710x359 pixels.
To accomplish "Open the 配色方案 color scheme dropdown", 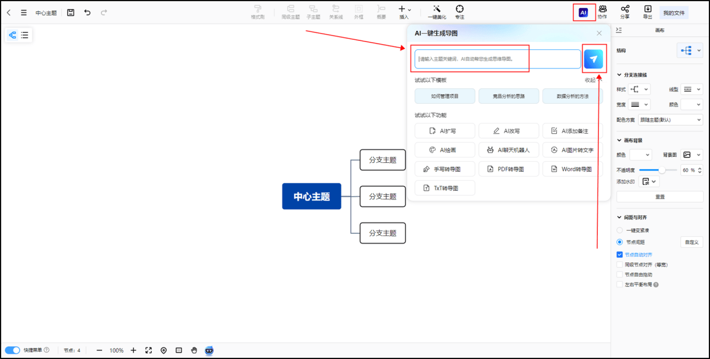I will 671,120.
